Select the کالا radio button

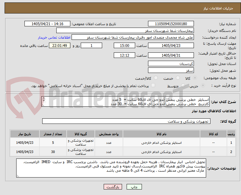pos(195,78)
